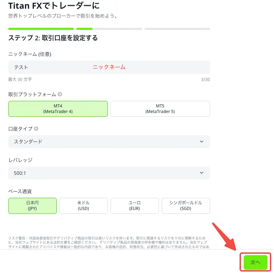Image resolution: width=274 pixels, height=275 pixels.
Task: Select MT4 (MetaTrader 4) platform
Action: pyautogui.click(x=58, y=109)
